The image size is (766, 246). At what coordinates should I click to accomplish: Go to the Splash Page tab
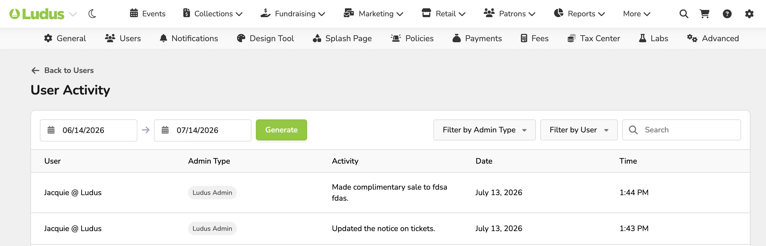coord(342,38)
